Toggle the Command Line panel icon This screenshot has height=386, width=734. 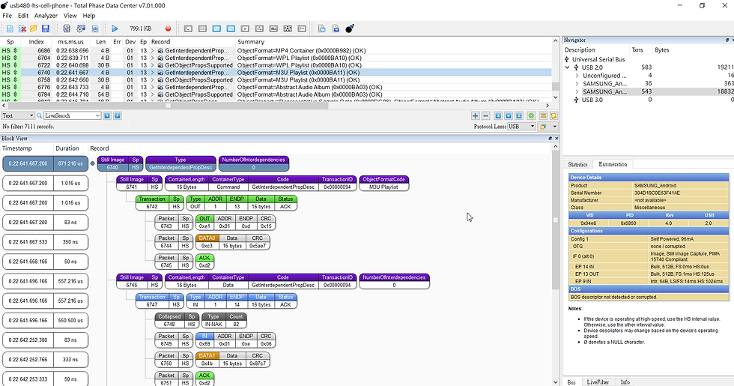[188, 28]
